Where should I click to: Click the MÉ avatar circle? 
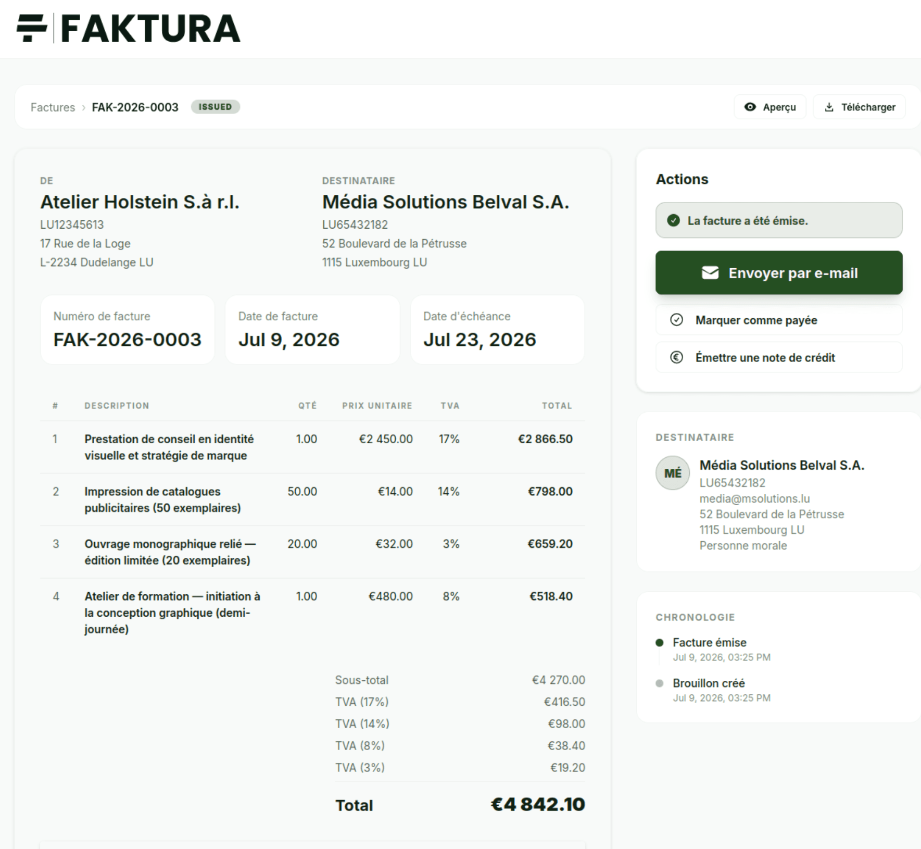click(x=673, y=473)
